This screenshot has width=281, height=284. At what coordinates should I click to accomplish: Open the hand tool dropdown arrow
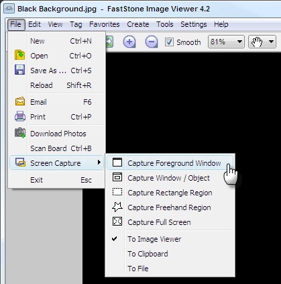pos(271,42)
